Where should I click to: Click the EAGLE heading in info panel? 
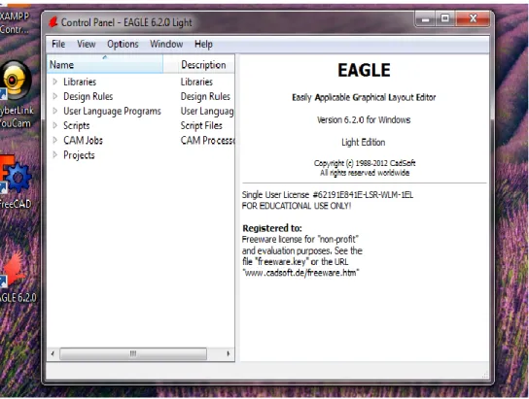(364, 70)
